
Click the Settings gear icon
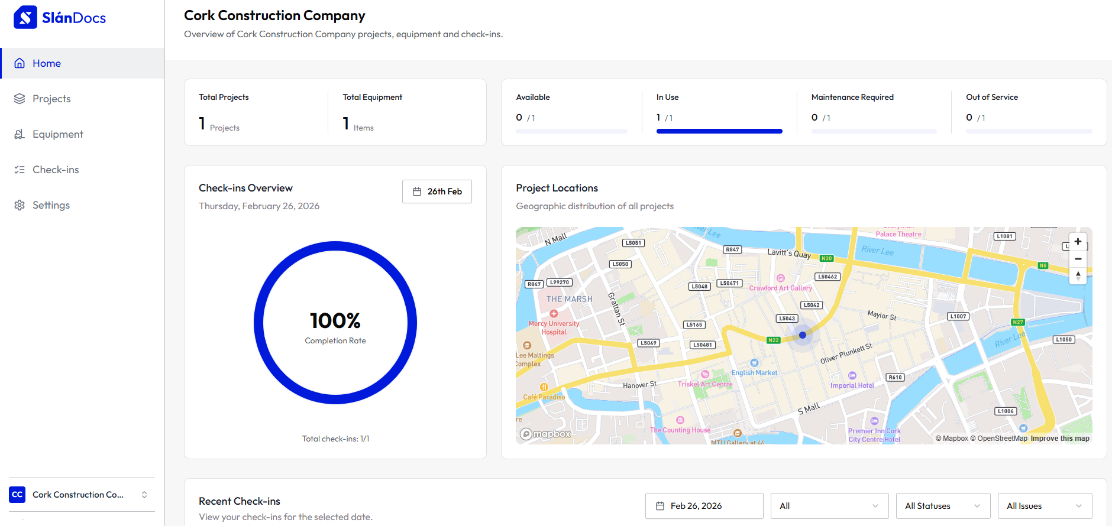click(x=20, y=205)
